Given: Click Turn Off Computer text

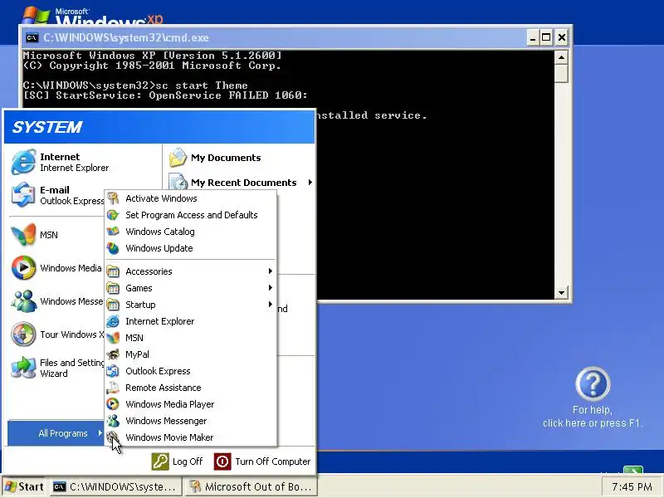Looking at the screenshot, I should 273,461.
